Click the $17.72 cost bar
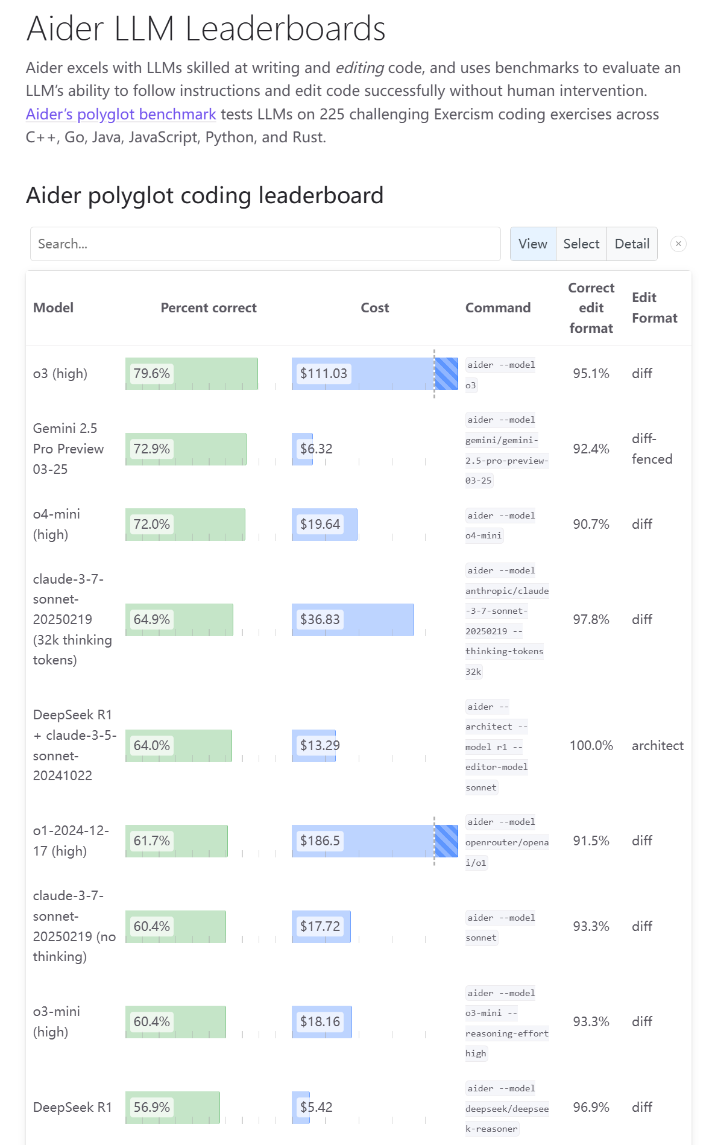Screen dimensions: 715x1145 [x=321, y=927]
